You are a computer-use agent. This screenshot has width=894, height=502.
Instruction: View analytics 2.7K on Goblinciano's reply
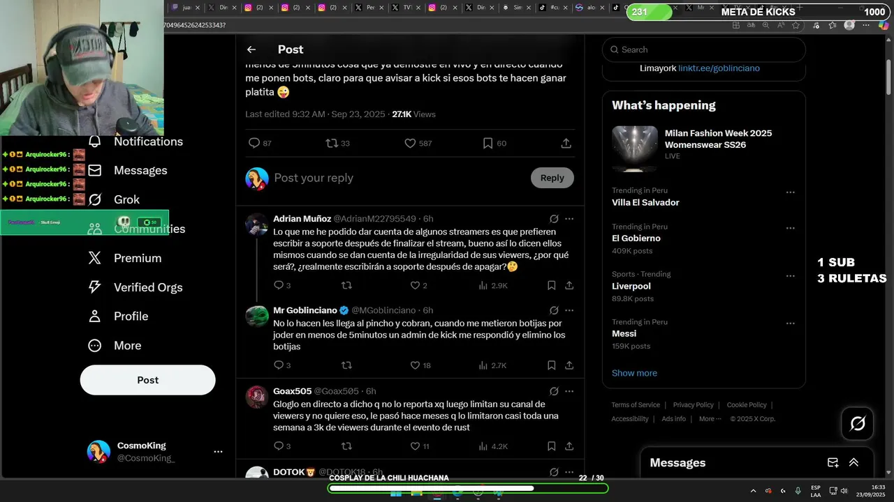click(493, 365)
